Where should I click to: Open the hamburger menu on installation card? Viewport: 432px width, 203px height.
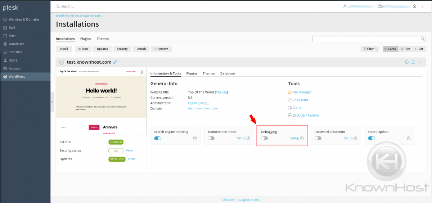[x=413, y=62]
